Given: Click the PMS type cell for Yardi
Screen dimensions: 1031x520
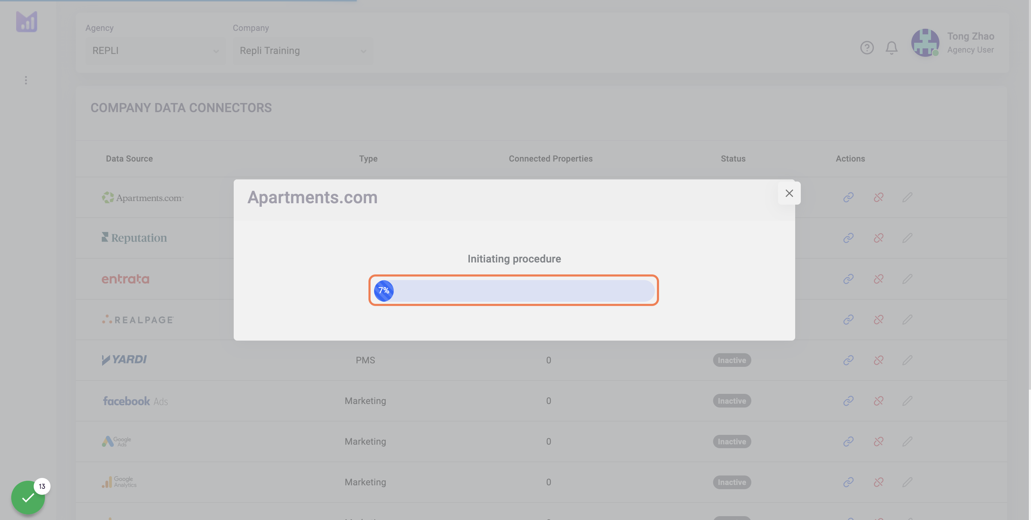Looking at the screenshot, I should click(x=365, y=360).
